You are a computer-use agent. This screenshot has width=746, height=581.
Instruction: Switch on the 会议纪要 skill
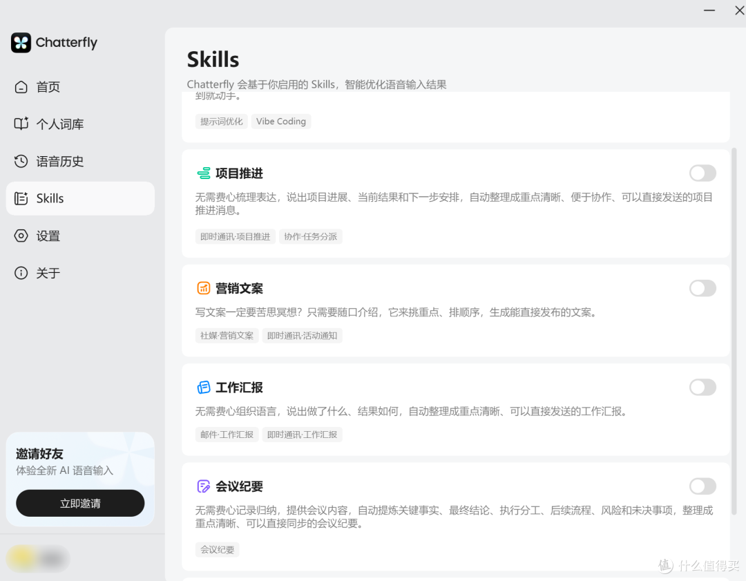point(702,486)
